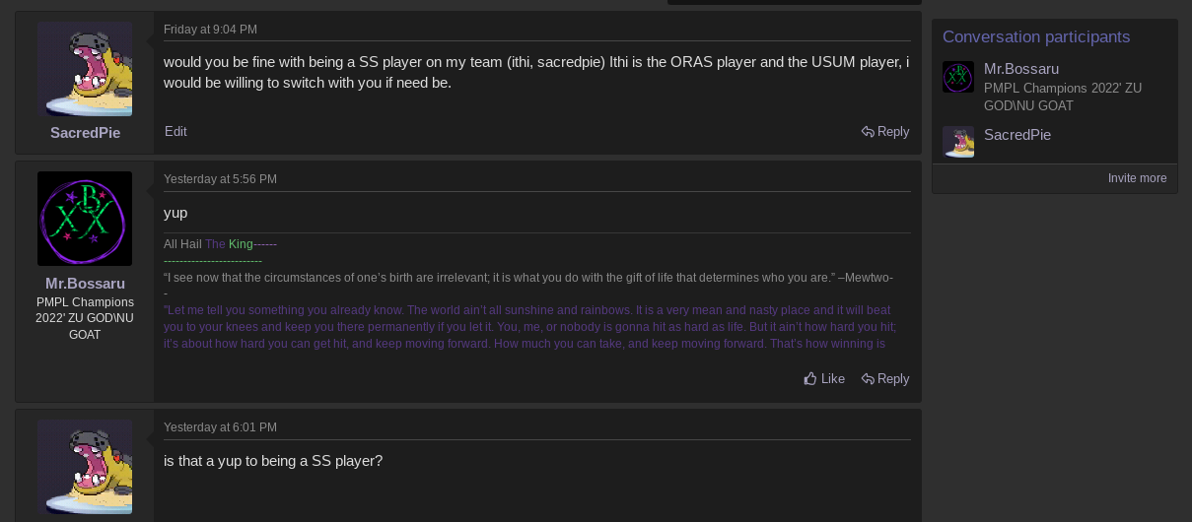This screenshot has width=1192, height=522.
Task: Open SacredPie's profile name in participants list
Action: 1017,135
